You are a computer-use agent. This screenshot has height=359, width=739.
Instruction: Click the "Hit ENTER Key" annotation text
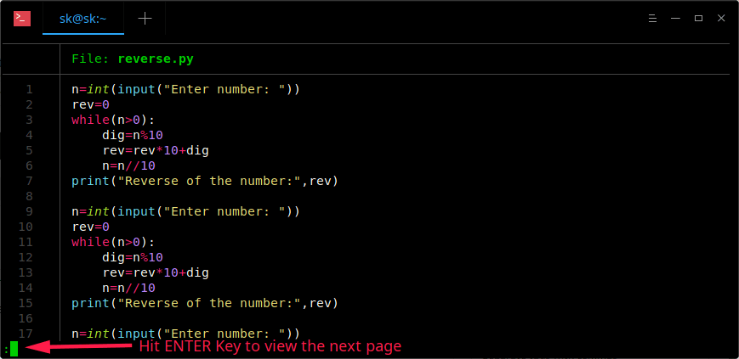[270, 346]
